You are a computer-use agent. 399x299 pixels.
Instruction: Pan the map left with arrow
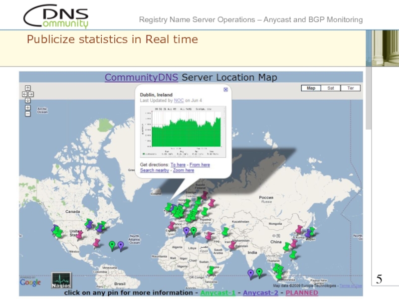24,94
